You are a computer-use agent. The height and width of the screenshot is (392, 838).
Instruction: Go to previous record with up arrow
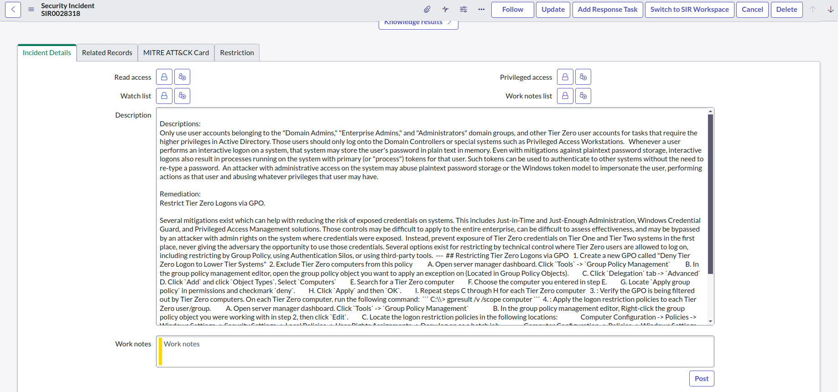813,10
